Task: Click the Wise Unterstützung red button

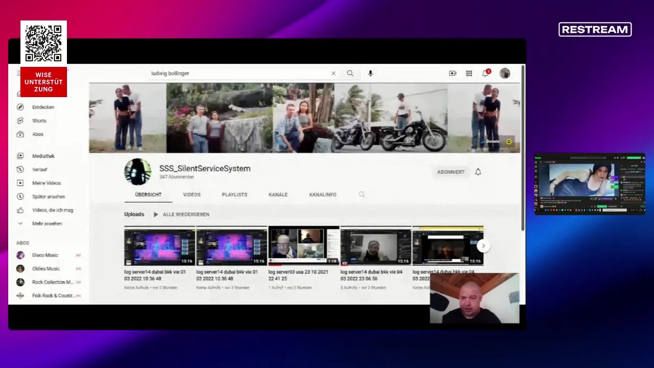Action: pos(43,82)
